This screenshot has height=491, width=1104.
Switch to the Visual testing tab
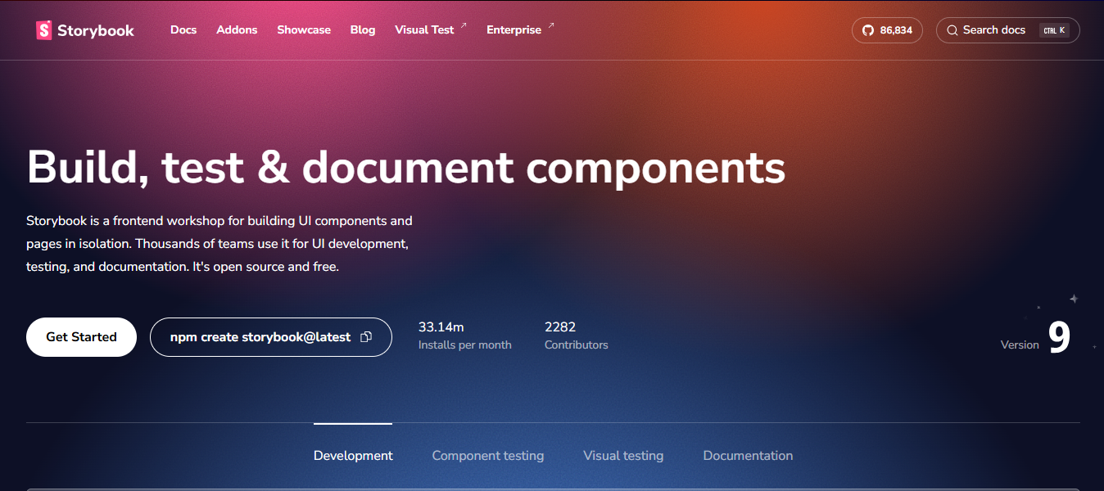[623, 456]
